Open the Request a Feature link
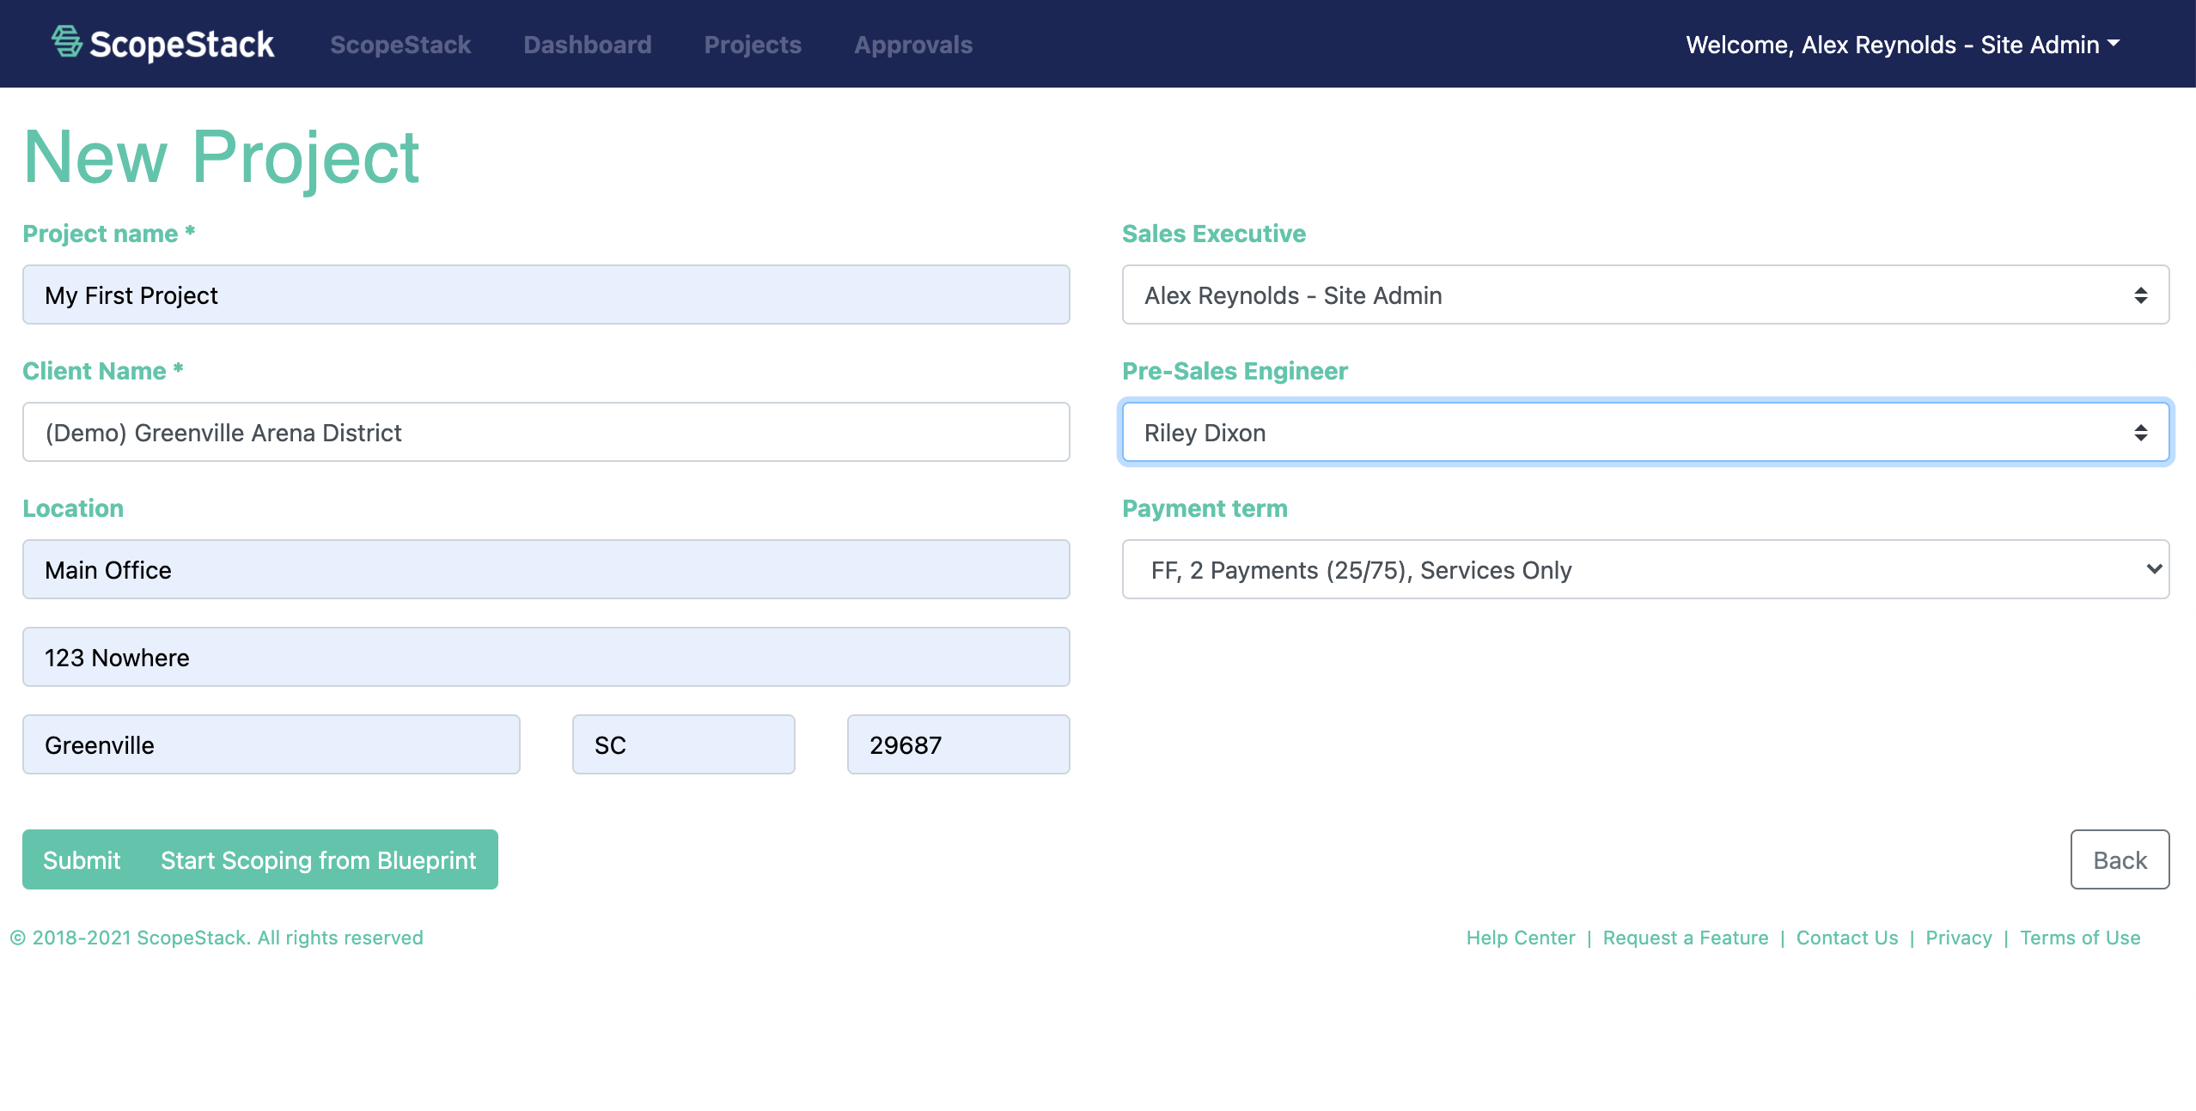2196x1111 pixels. [1686, 938]
